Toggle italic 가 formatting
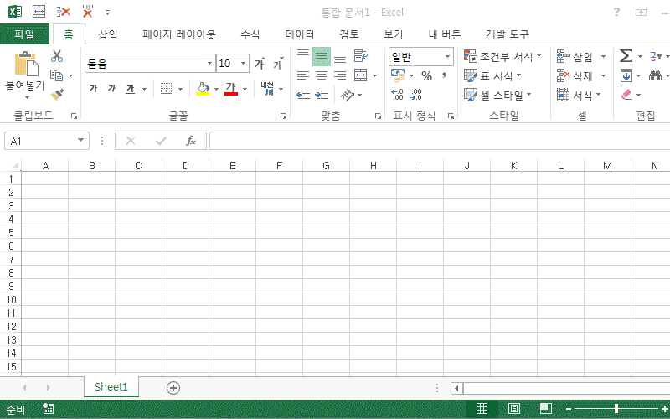Image resolution: width=670 pixels, height=419 pixels. tap(111, 89)
